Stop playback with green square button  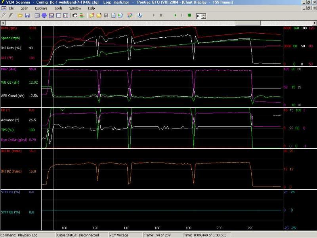click(x=189, y=15)
